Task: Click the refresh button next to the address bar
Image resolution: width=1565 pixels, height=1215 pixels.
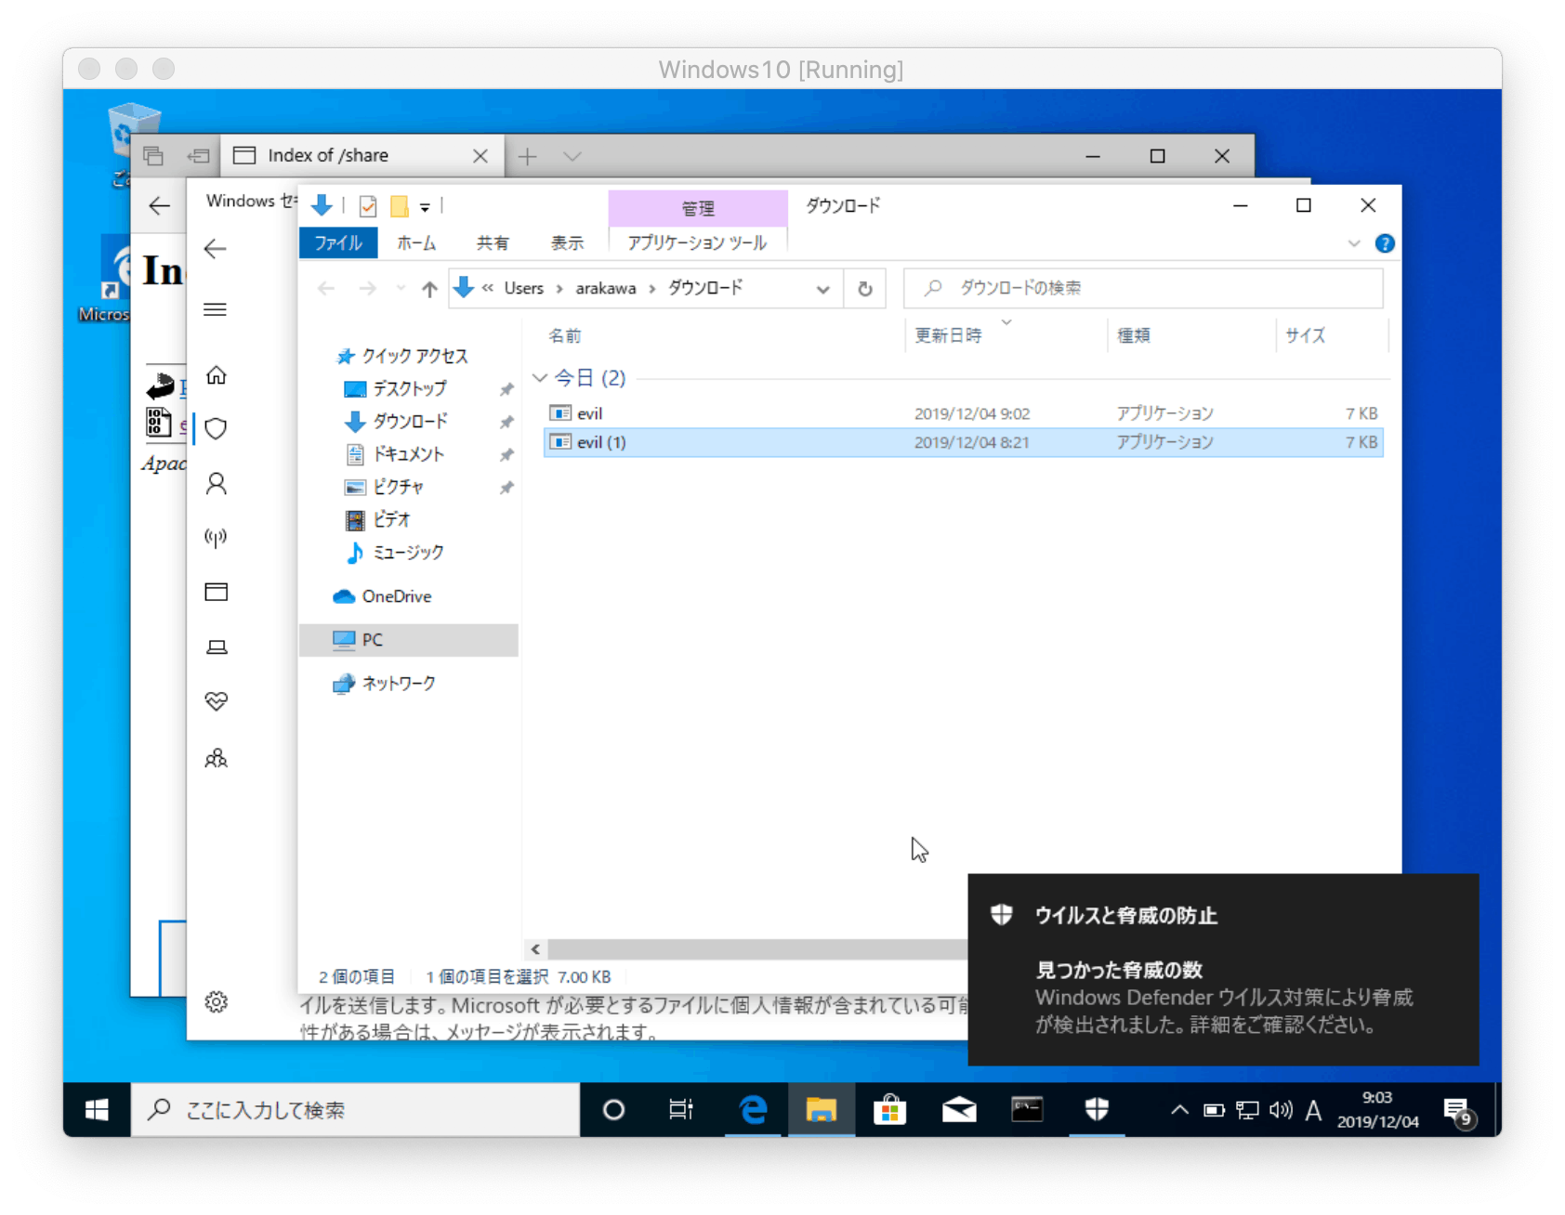Action: coord(864,288)
